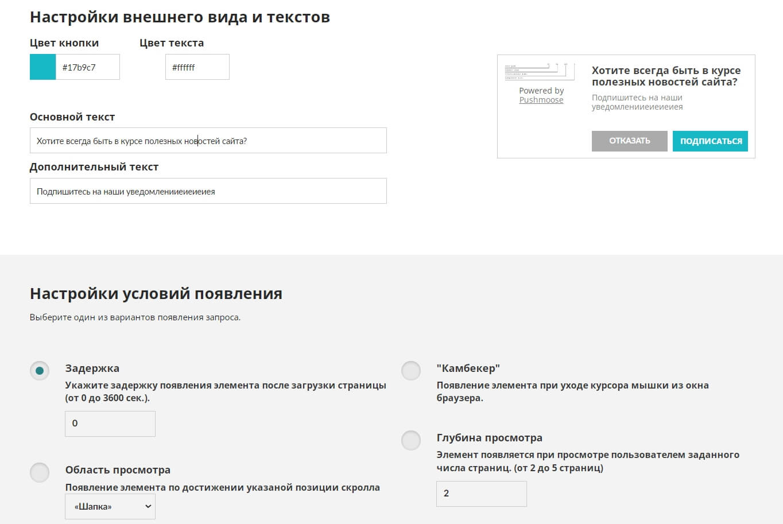The image size is (783, 524).
Task: Select the 'Задержка' radio option
Action: pos(40,371)
